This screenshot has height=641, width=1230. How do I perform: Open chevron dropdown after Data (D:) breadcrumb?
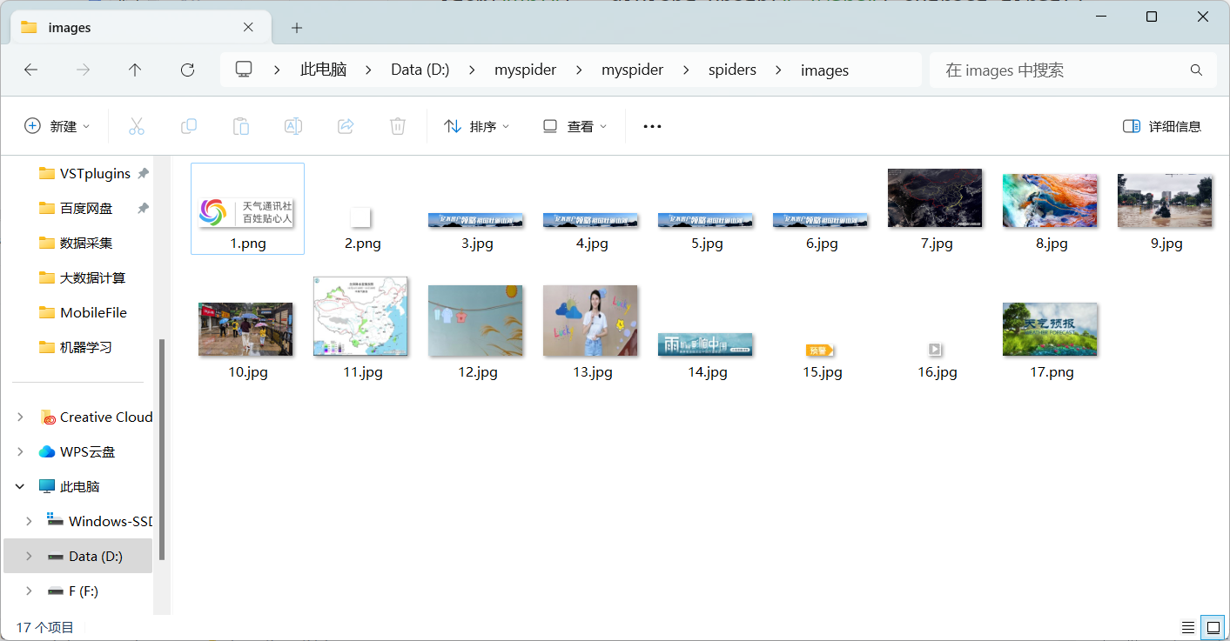click(x=472, y=70)
